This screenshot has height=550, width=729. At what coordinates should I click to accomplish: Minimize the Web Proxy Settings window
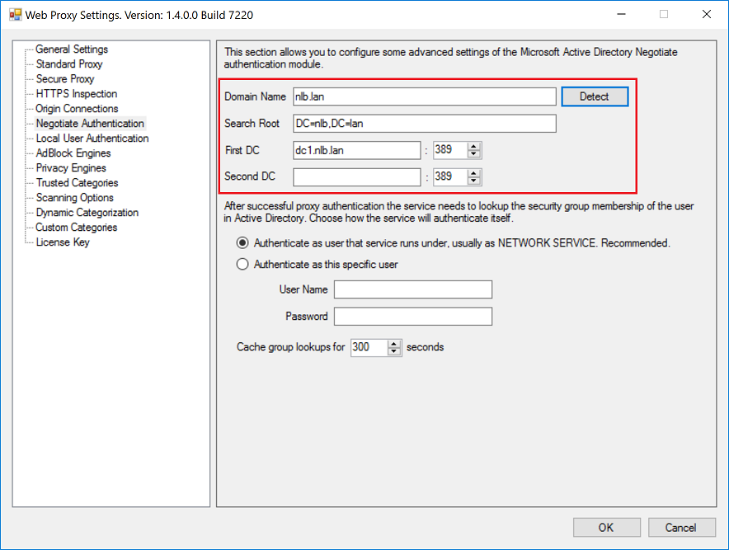pos(621,14)
